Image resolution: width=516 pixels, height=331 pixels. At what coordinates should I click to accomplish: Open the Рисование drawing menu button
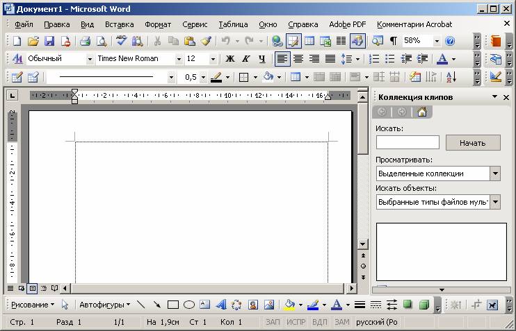coord(32,305)
